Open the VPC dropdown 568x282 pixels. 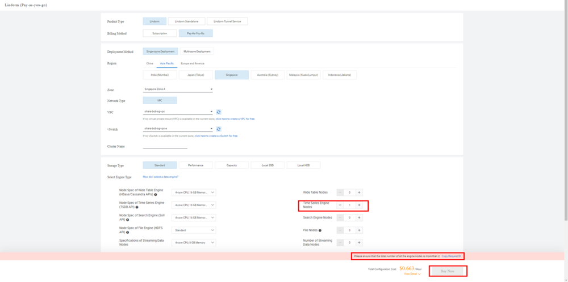click(x=178, y=112)
